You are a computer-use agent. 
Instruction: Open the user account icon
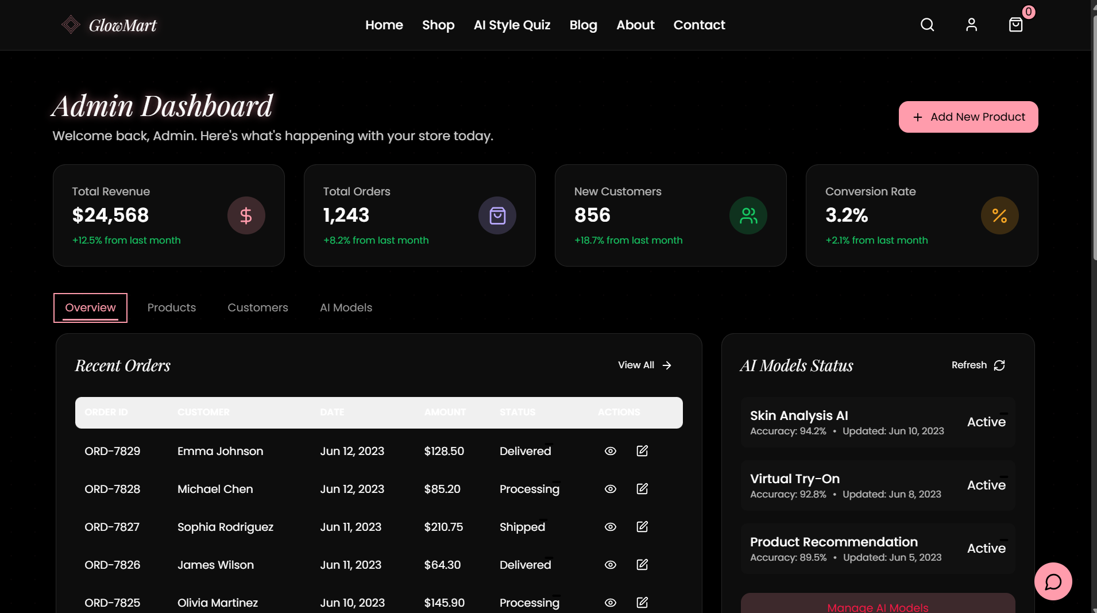click(x=971, y=25)
